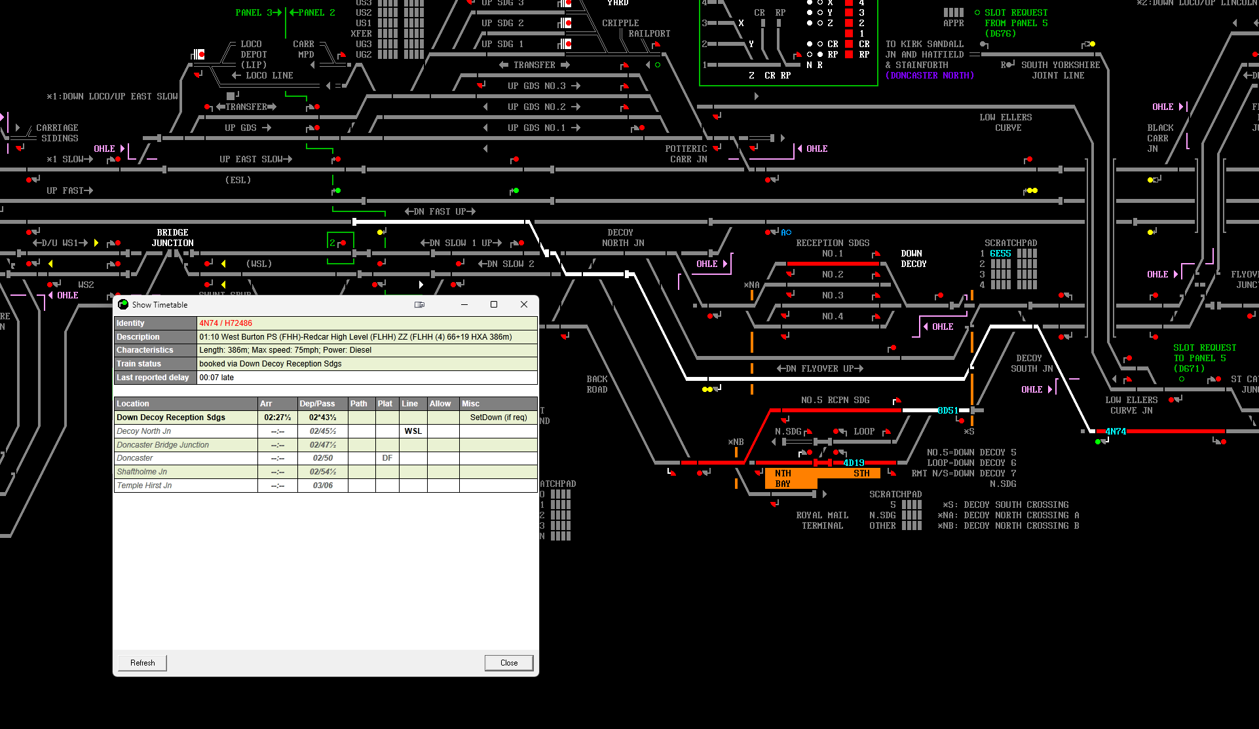1259x729 pixels.
Task: Click the red signal with blue A indicator
Action: pos(768,232)
